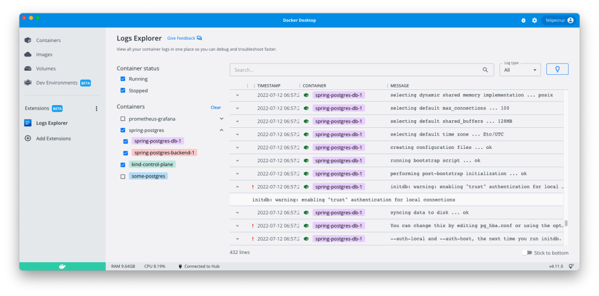The image size is (599, 296).
Task: Click the TIMESTAMP column header
Action: (268, 86)
